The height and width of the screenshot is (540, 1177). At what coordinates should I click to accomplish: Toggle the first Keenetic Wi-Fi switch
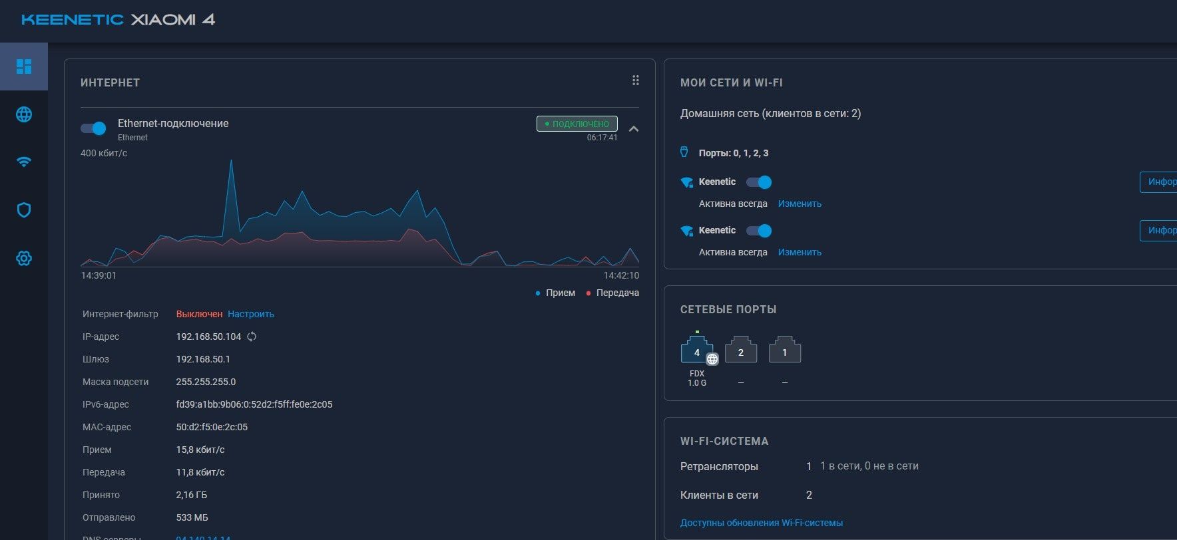point(759,182)
